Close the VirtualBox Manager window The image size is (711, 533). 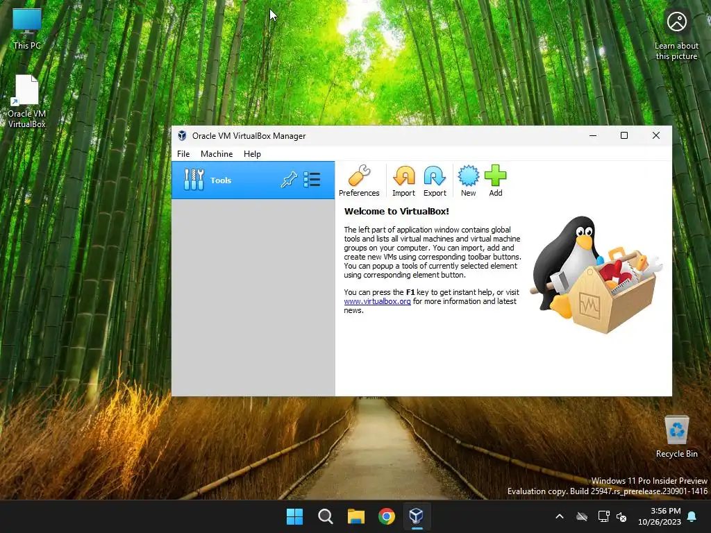pyautogui.click(x=655, y=135)
